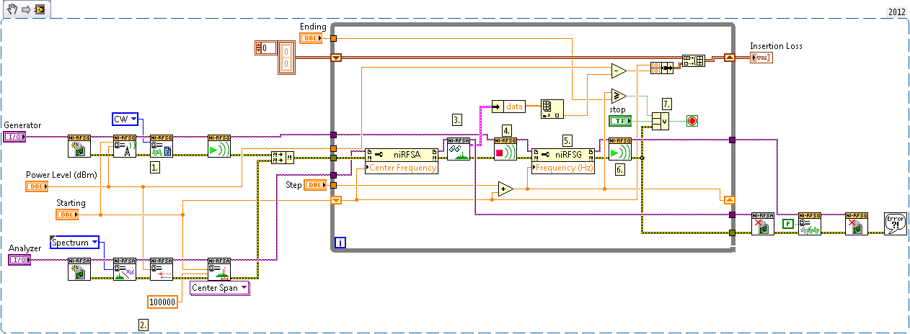This screenshot has width=910, height=334.
Task: Open the Spectrum enum constant dropdown
Action: coord(74,243)
